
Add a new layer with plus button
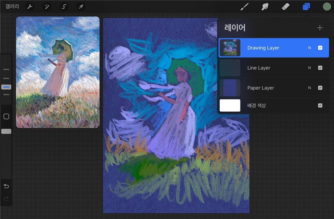pyautogui.click(x=320, y=27)
